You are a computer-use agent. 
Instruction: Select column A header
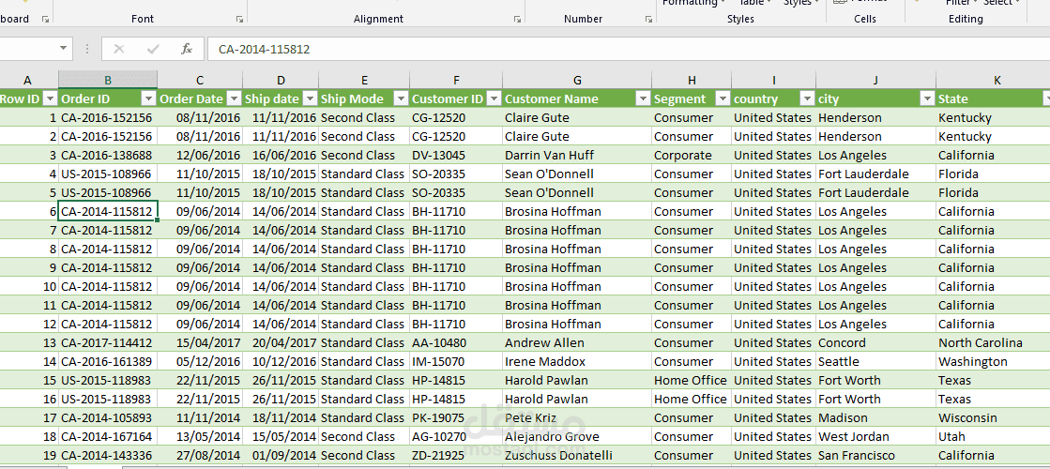pos(27,80)
